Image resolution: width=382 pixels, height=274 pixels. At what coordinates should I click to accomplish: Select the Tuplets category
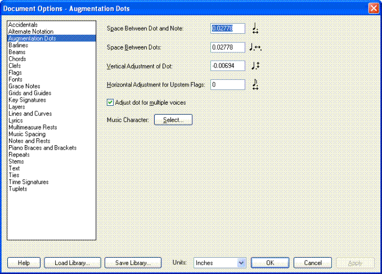[x=17, y=188]
